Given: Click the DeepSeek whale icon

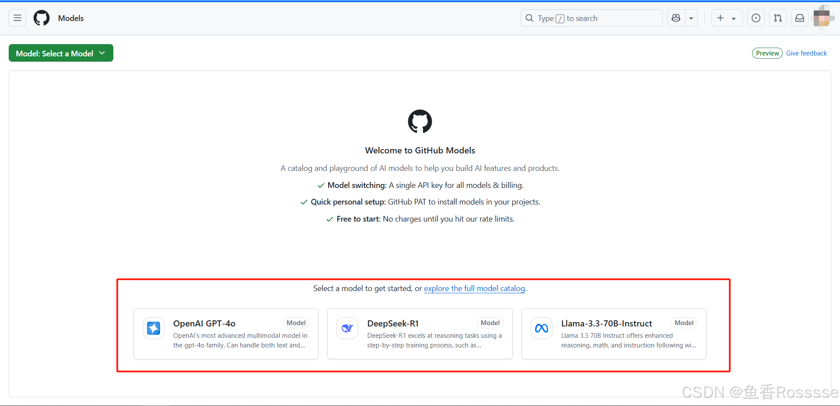Looking at the screenshot, I should pos(347,328).
